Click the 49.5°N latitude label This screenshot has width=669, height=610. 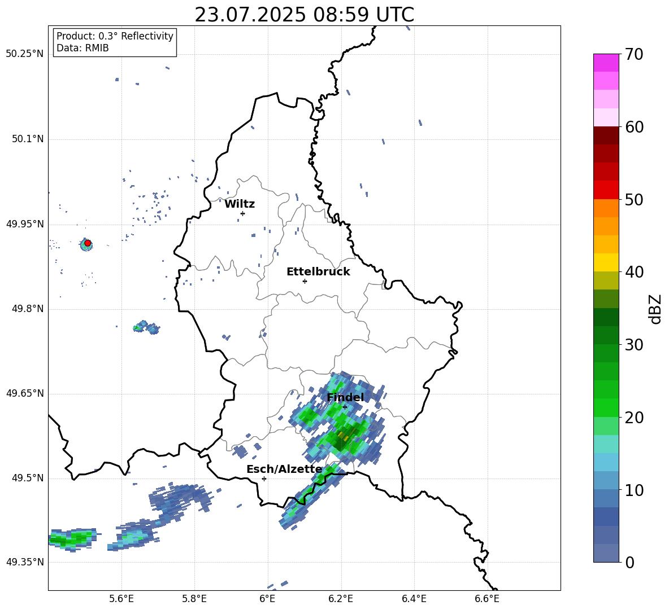[x=27, y=478]
